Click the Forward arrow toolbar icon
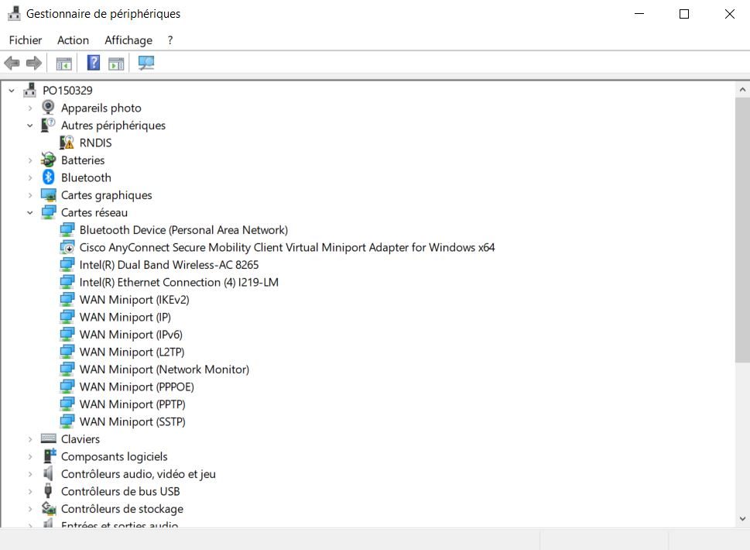This screenshot has height=550, width=750. (x=33, y=63)
